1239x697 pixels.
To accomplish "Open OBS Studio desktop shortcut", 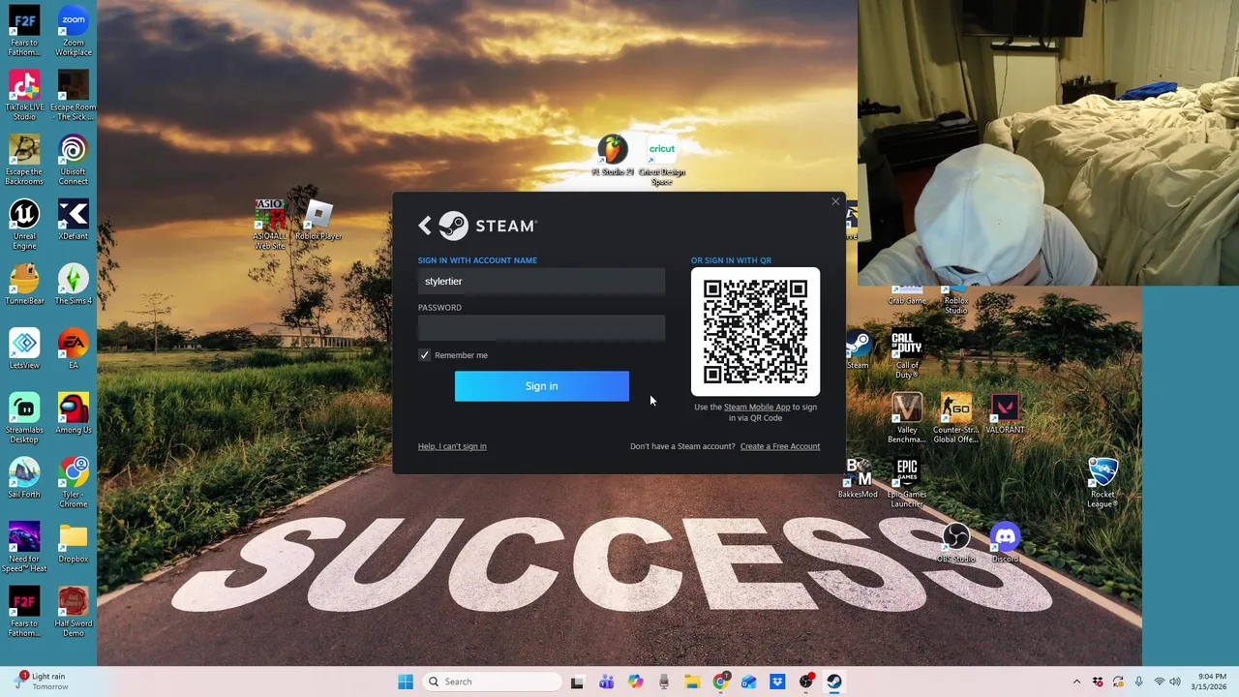I will pos(955,543).
